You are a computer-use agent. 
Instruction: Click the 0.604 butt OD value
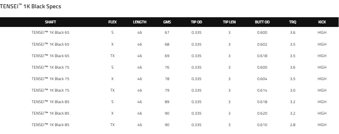pyautogui.click(x=262, y=79)
